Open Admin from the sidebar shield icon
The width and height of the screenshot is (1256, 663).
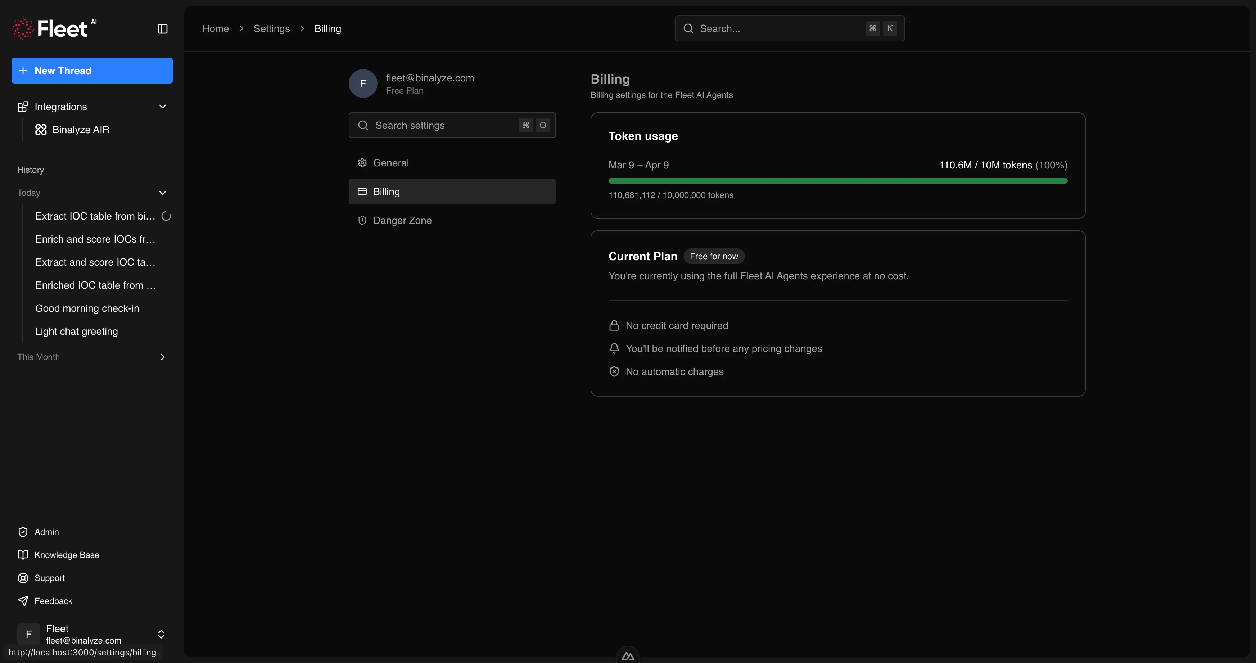pyautogui.click(x=22, y=531)
